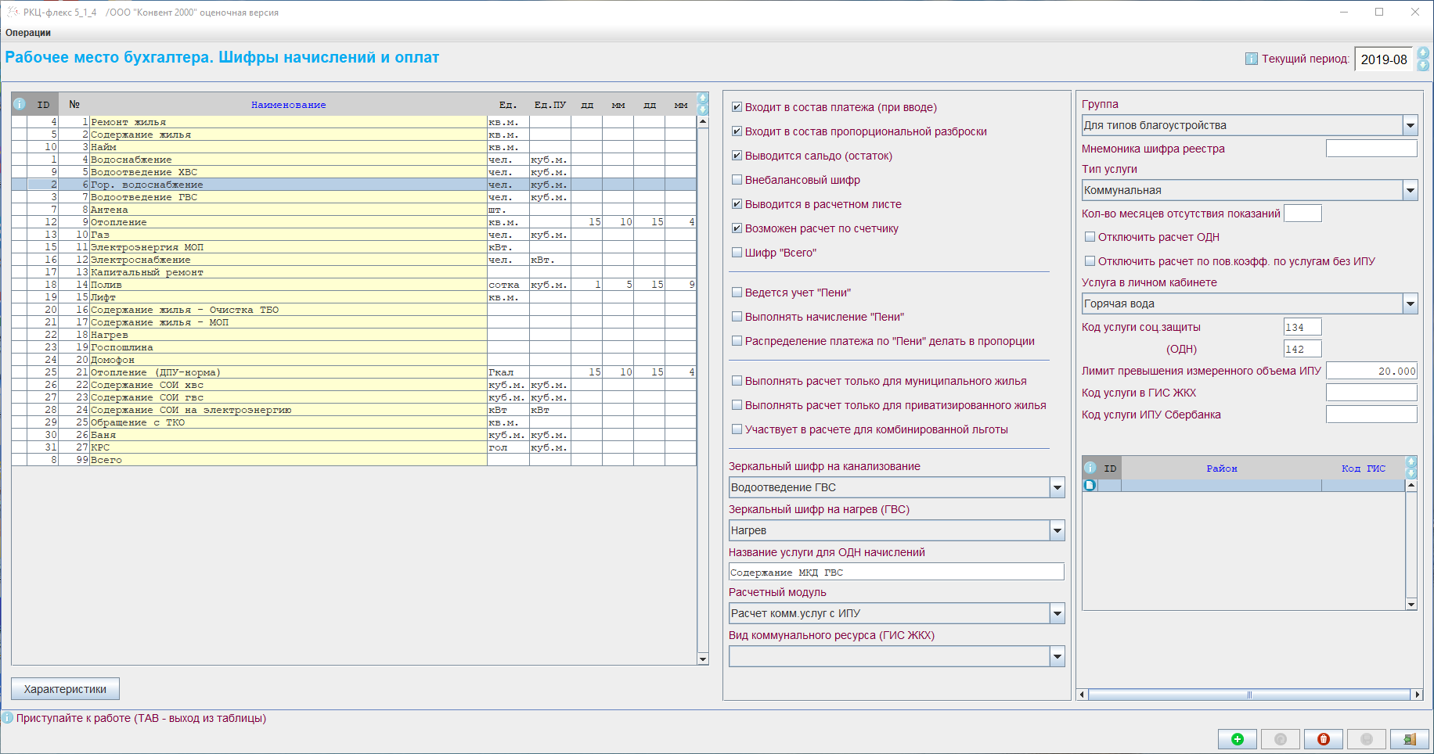
Task: Click the Код услуги в ГИС ЖКХ field
Action: [x=1371, y=393]
